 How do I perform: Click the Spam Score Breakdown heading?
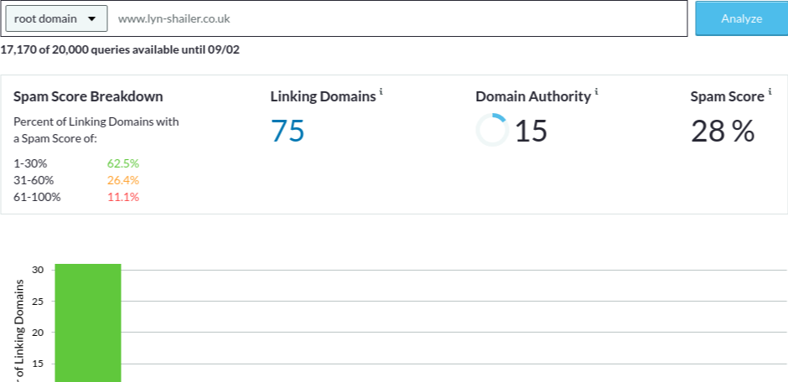click(88, 97)
